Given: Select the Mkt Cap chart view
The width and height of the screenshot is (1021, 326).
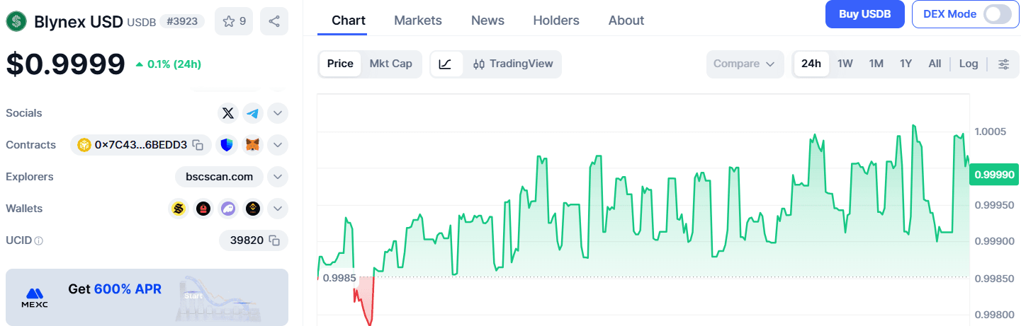Looking at the screenshot, I should click(391, 64).
